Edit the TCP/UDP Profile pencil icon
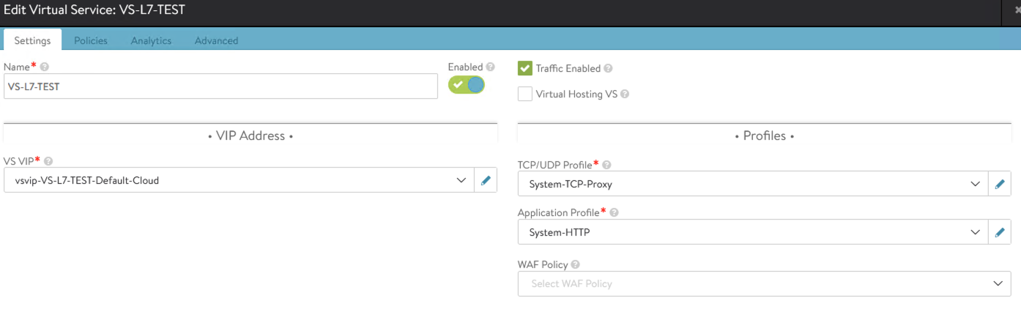 (x=1000, y=185)
